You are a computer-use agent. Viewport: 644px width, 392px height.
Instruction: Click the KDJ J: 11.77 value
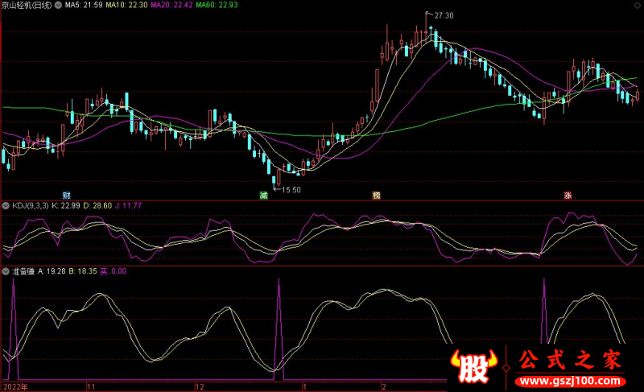click(x=126, y=206)
